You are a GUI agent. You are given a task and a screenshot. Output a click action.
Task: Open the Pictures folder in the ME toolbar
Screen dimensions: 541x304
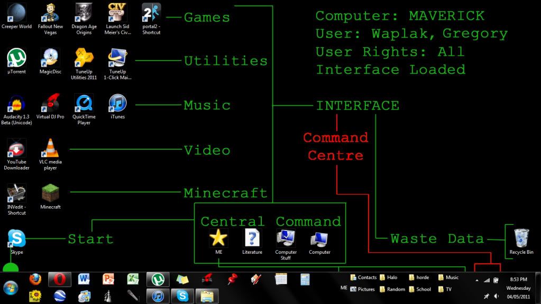pos(362,289)
